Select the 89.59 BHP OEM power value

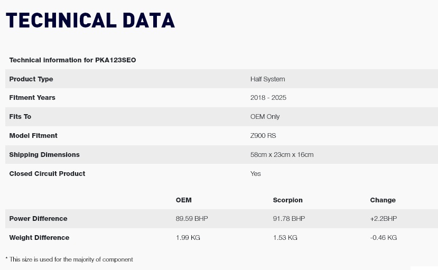[192, 218]
